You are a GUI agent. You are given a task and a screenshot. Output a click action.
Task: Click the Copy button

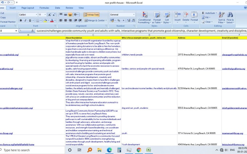[3, 17]
